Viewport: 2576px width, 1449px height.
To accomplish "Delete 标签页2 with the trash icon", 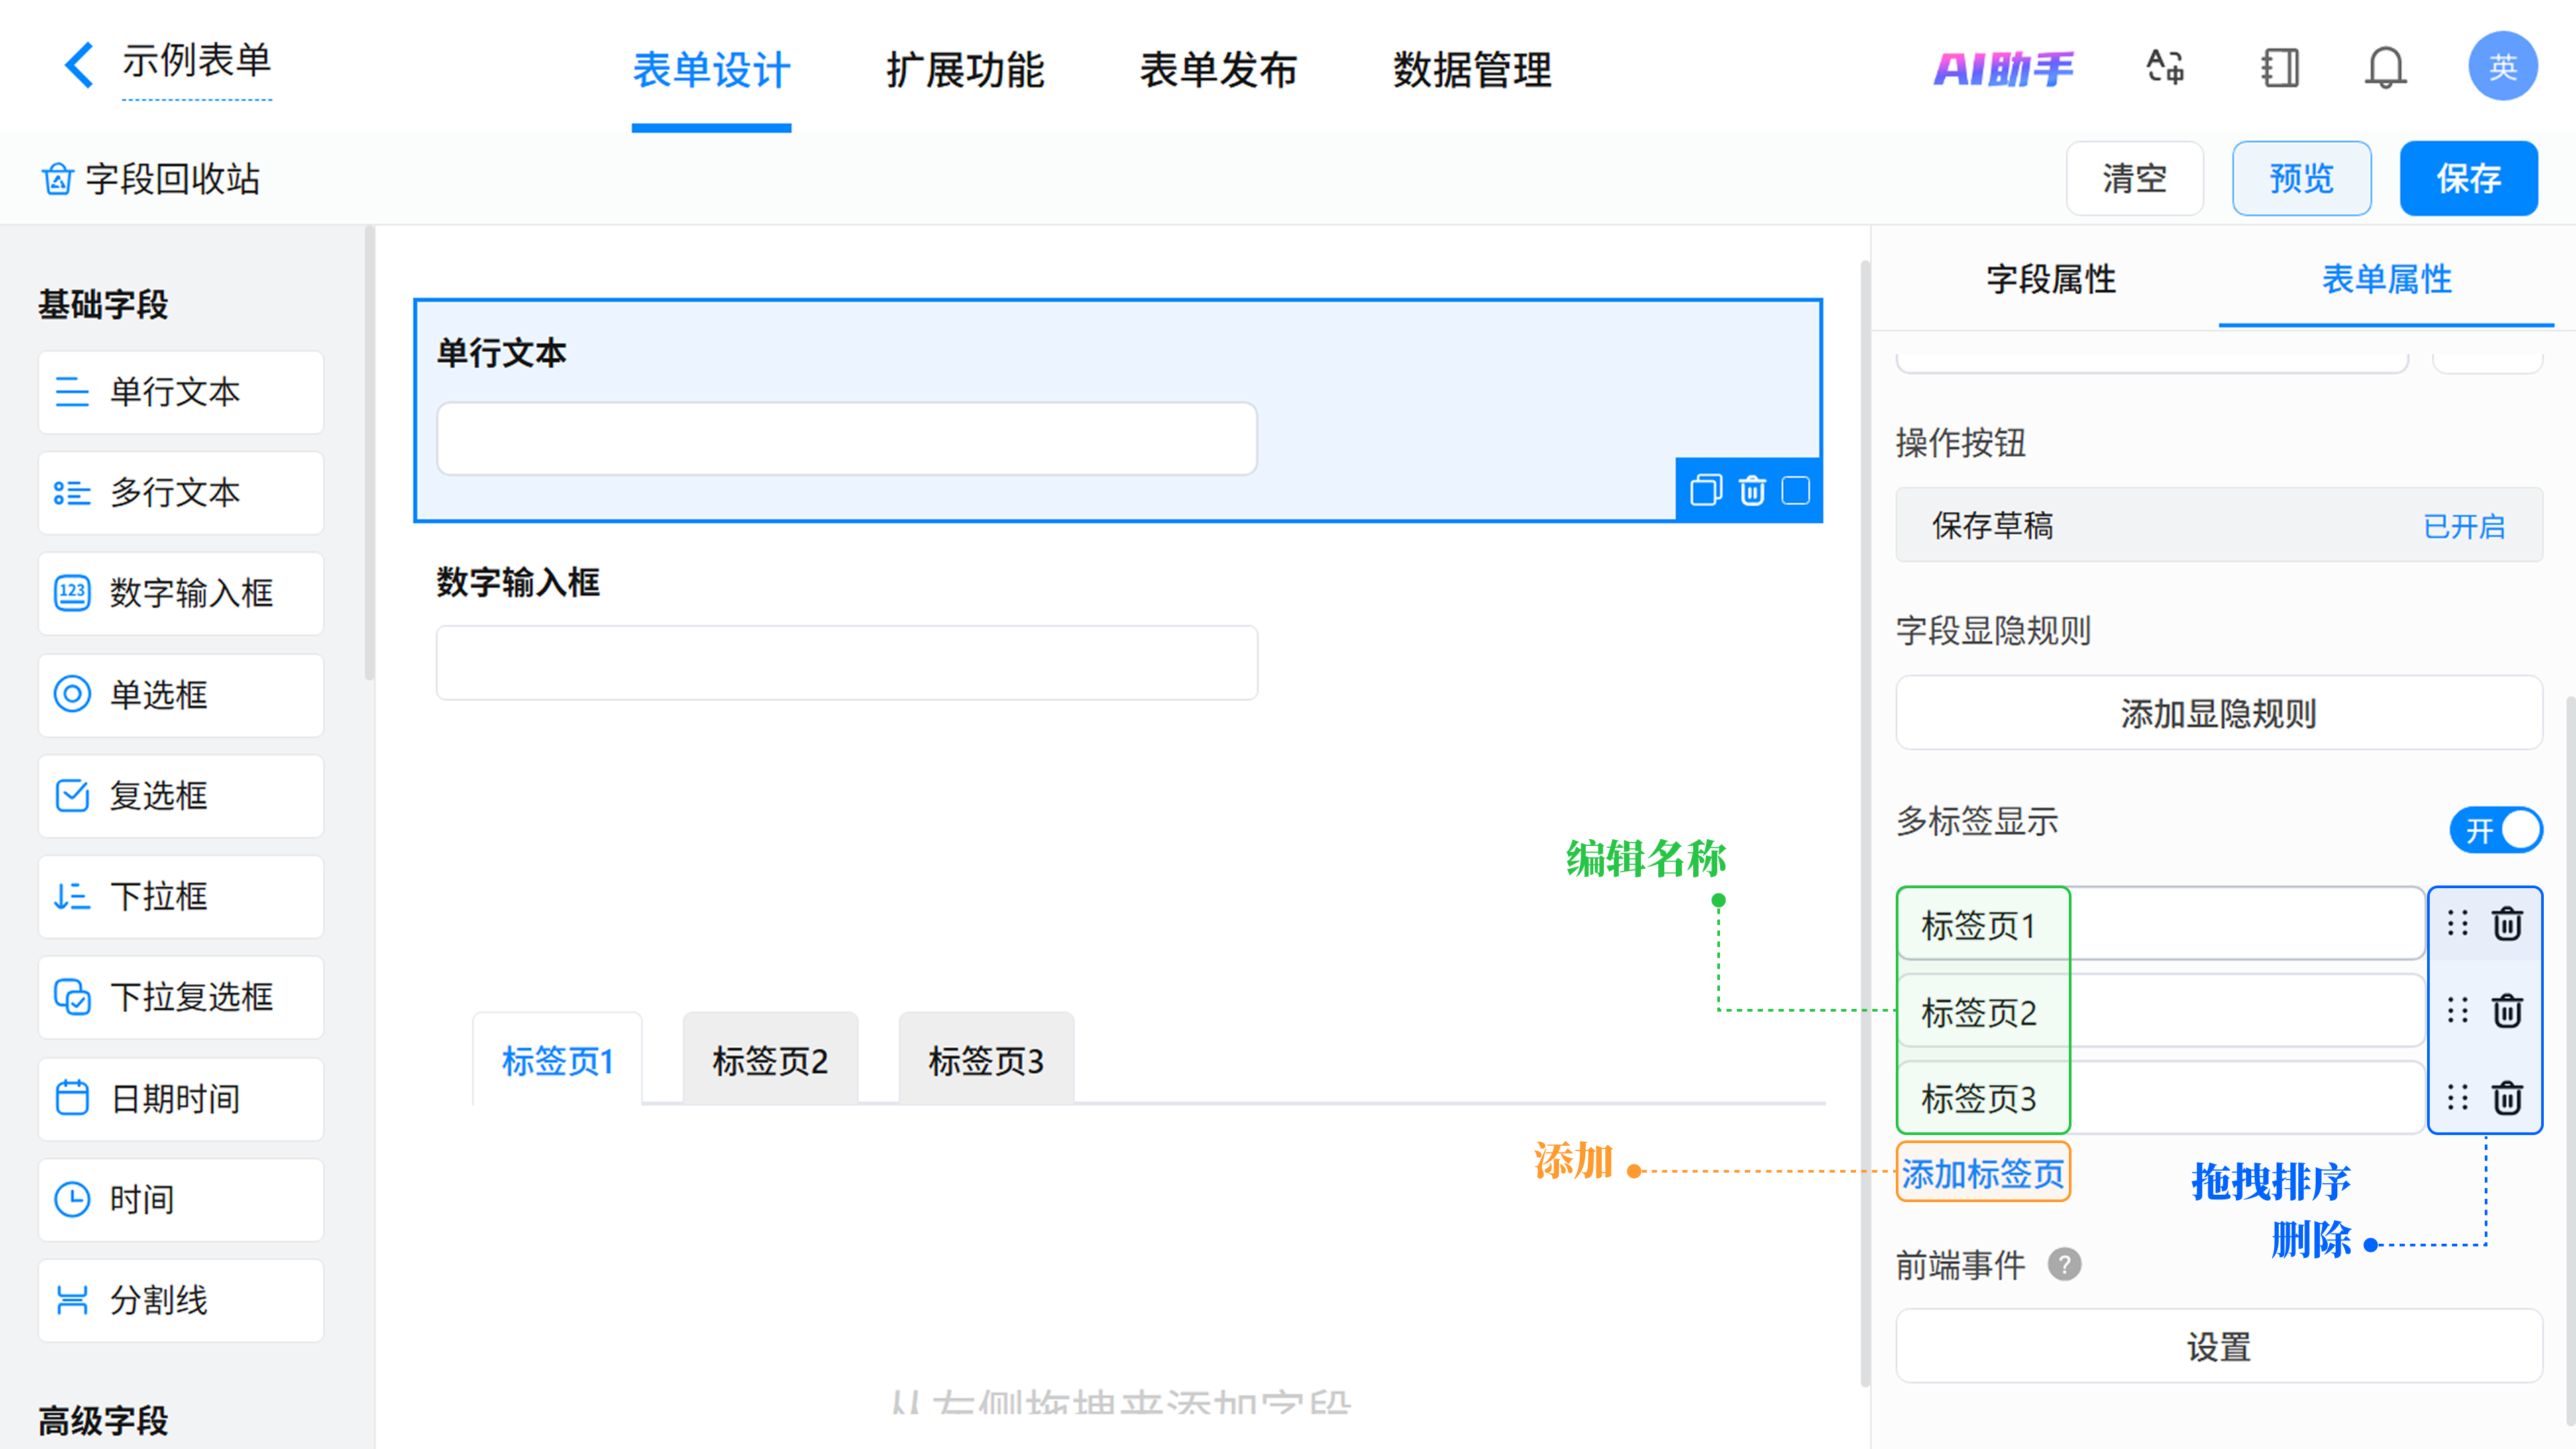I will pos(2507,1010).
